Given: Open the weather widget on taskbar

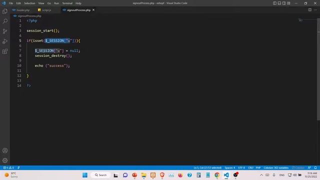Looking at the screenshot, I should point(11,175).
